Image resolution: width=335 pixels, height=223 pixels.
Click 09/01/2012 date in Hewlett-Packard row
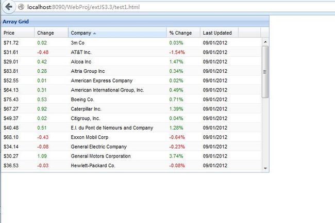215,165
